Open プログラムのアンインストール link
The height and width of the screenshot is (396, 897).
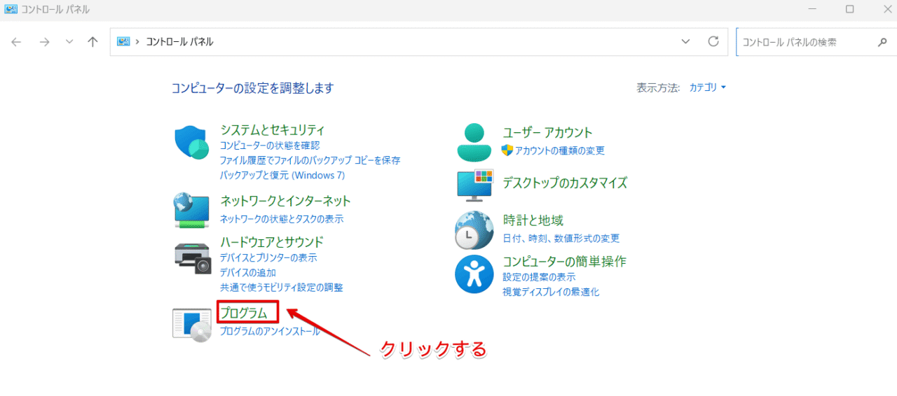coord(269,331)
